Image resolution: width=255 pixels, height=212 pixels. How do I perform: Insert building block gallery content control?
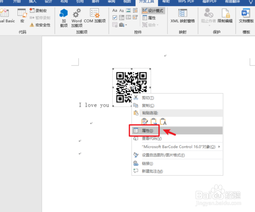(135, 10)
